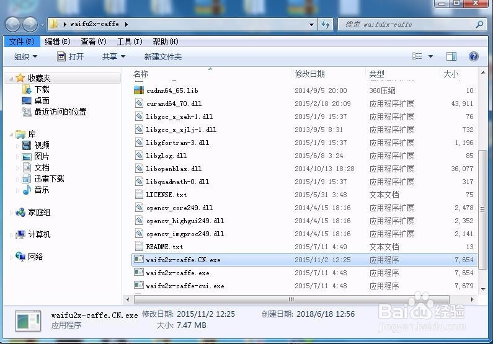Select the waifu2x-caffe.exe application icon
Image resolution: width=493 pixels, height=344 pixels.
click(139, 273)
